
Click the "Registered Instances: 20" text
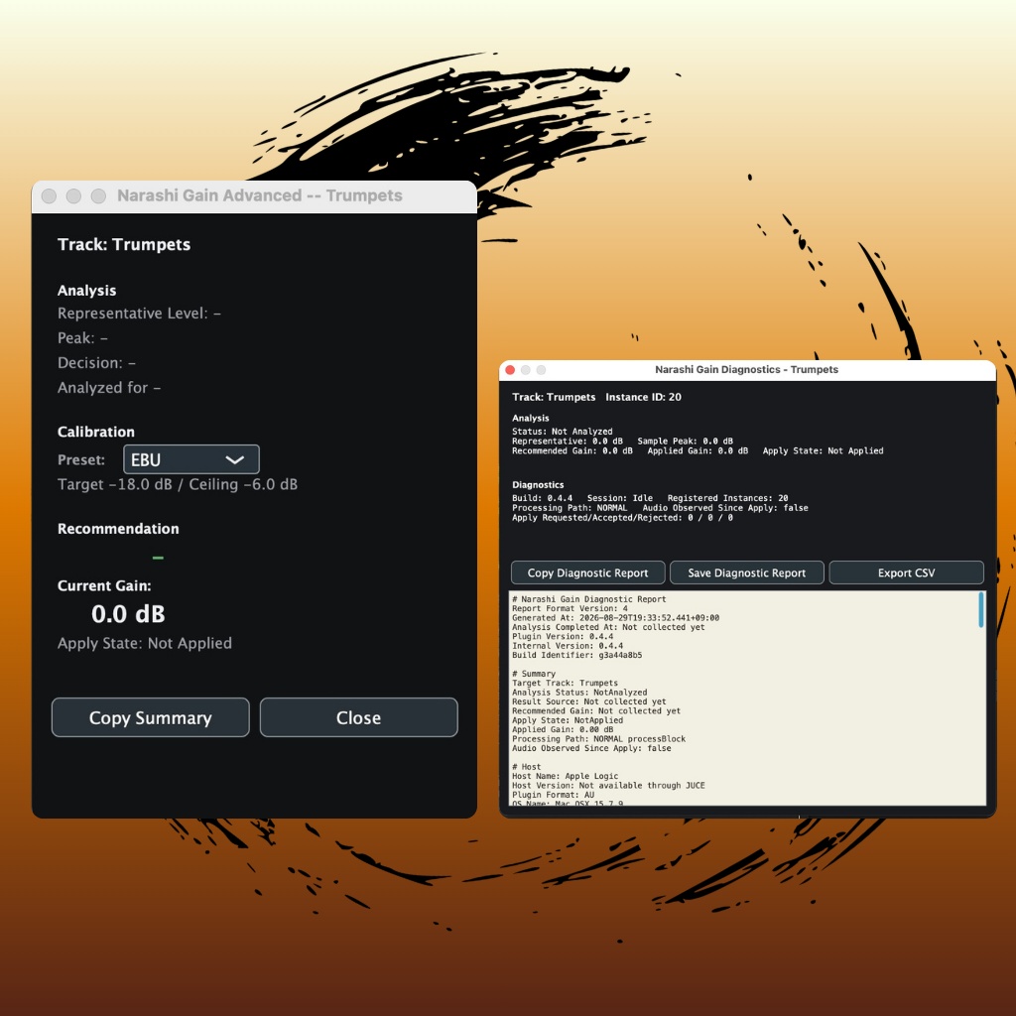tap(727, 498)
